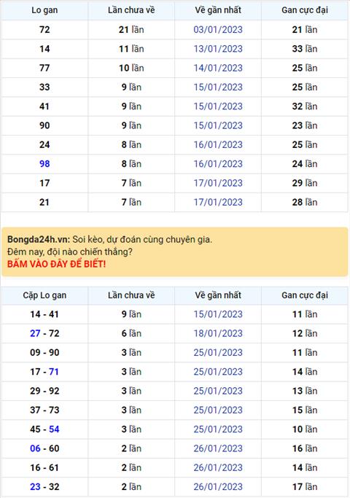Click 'Gan cực đại' header in first table
350x498 pixels.
point(305,10)
